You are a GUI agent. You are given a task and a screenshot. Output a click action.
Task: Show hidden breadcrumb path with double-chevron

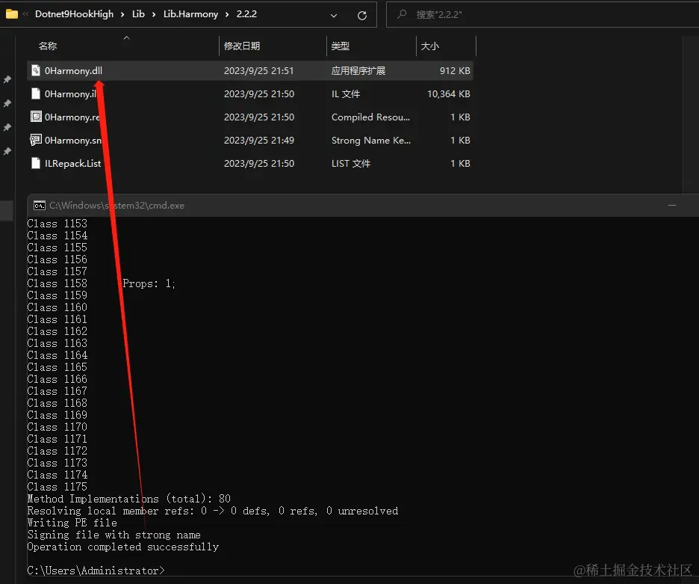25,14
